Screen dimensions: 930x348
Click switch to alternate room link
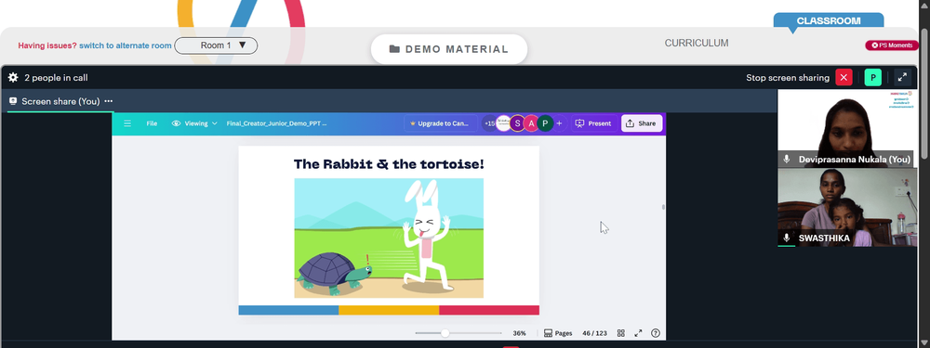pos(126,45)
